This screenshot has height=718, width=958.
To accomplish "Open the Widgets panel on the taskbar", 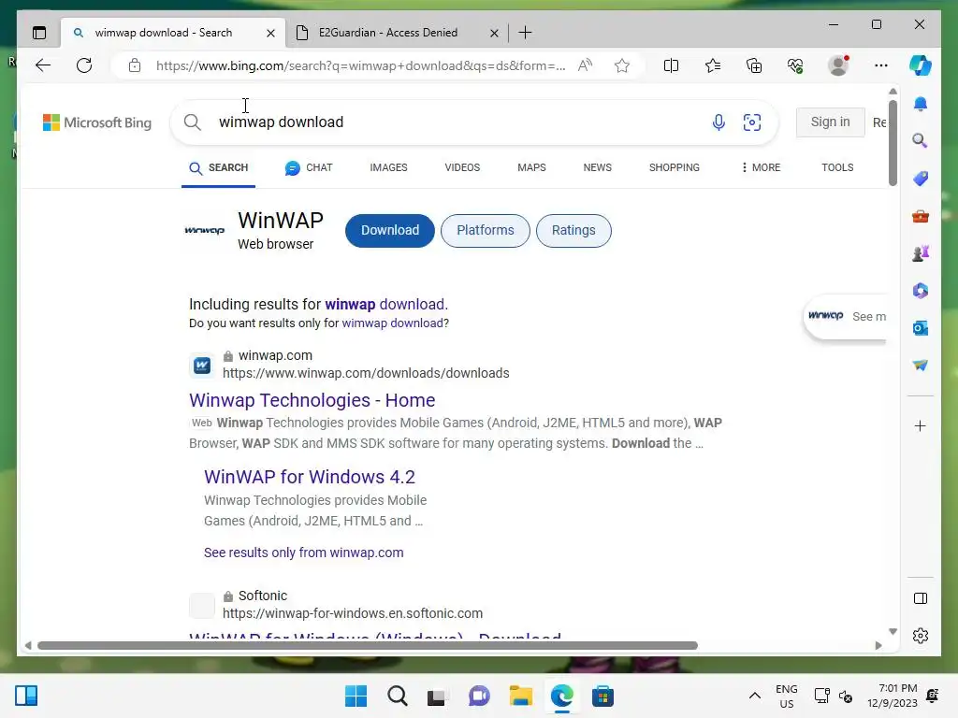I will [26, 696].
